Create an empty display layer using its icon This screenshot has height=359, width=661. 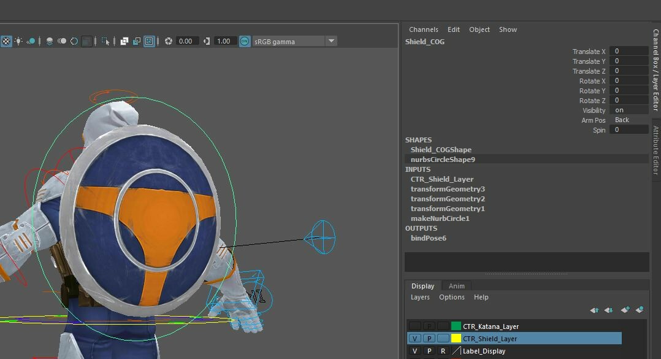(625, 310)
